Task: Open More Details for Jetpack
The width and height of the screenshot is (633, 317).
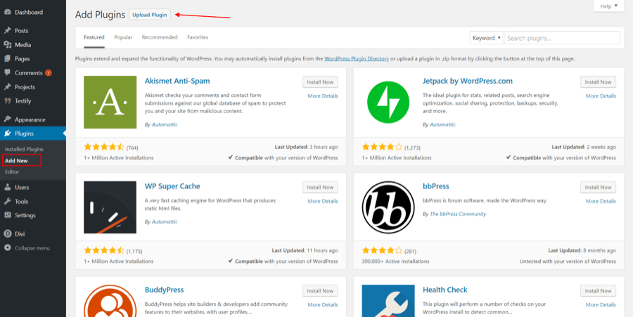Action: [x=601, y=96]
